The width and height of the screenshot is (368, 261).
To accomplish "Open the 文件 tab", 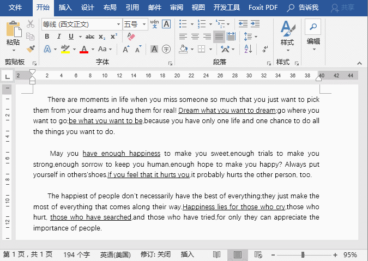I will [15, 8].
